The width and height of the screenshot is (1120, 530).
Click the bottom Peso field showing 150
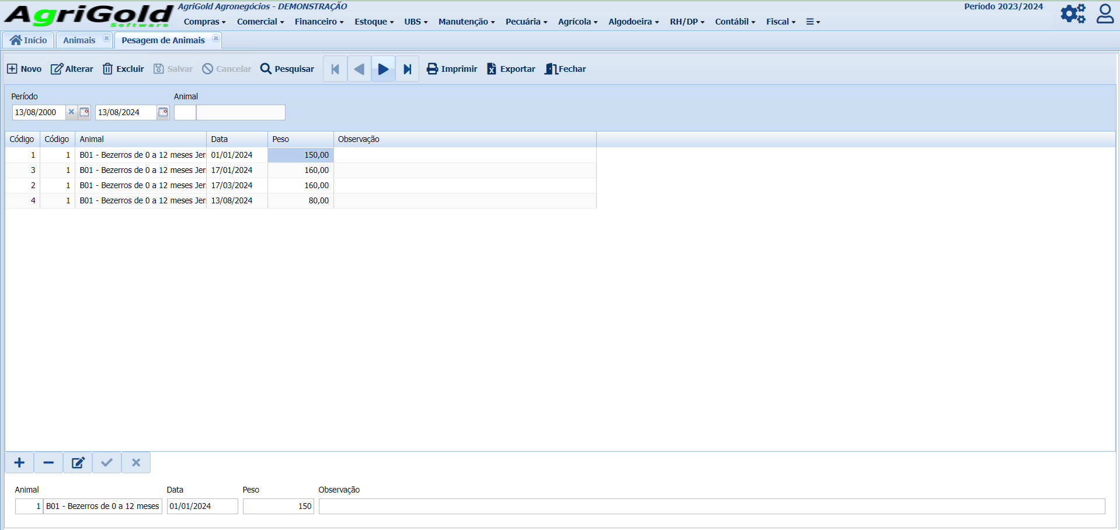pos(278,506)
